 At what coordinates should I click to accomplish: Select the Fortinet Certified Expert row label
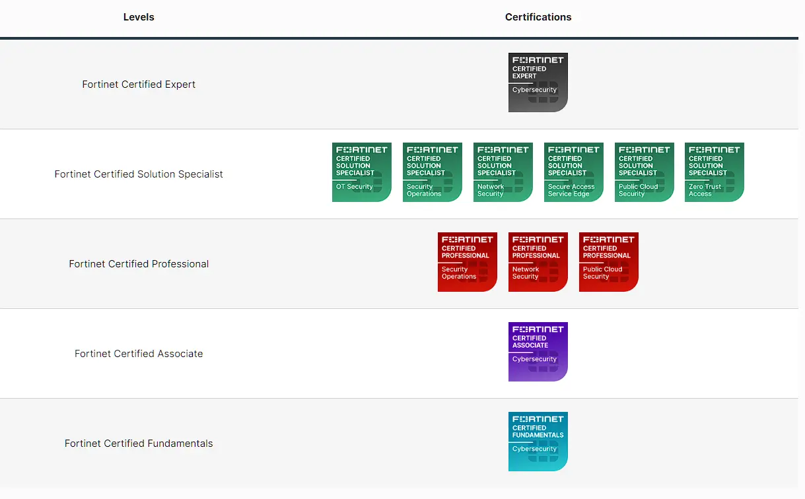point(139,84)
